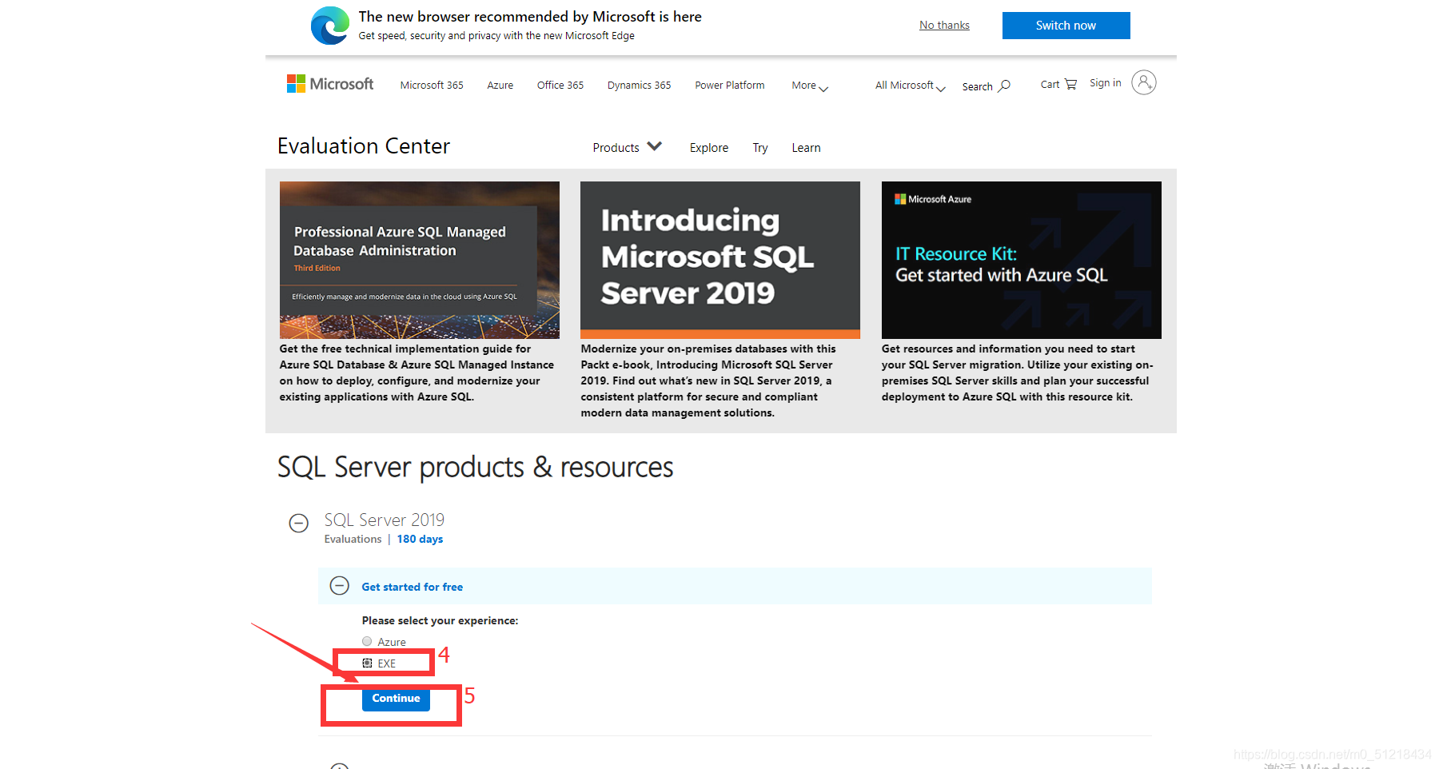1439x769 pixels.
Task: Open the Professional Azure SQL Managed Database thumbnail
Action: click(420, 260)
